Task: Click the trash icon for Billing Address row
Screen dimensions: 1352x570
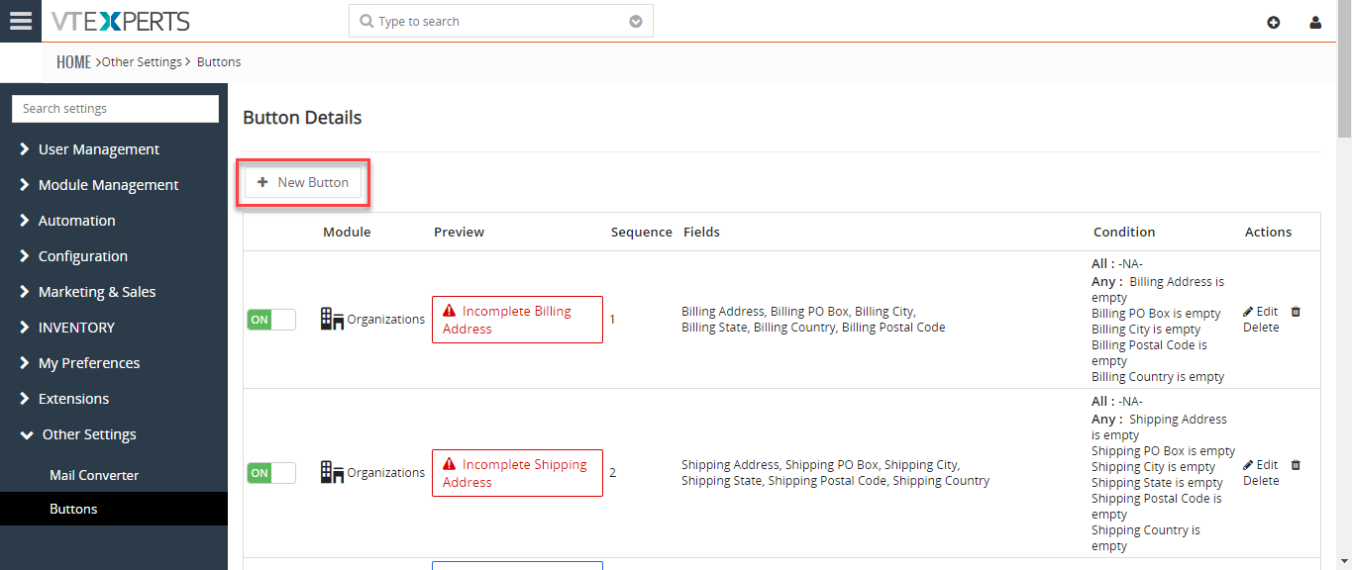Action: [x=1296, y=312]
